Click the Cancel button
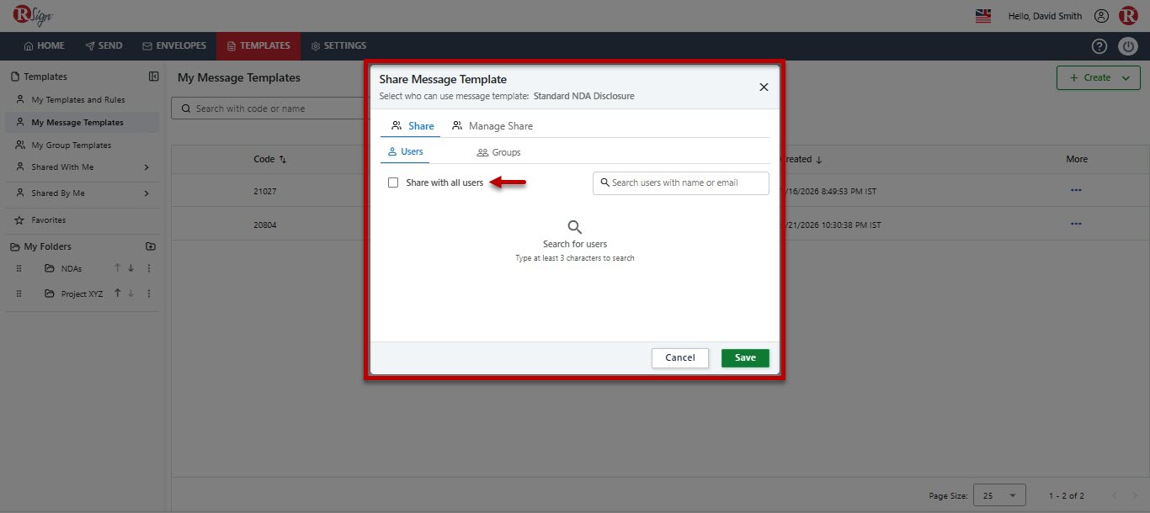 [x=680, y=357]
